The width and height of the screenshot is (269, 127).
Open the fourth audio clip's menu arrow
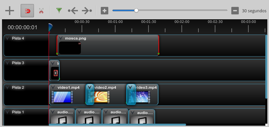tap(133, 113)
